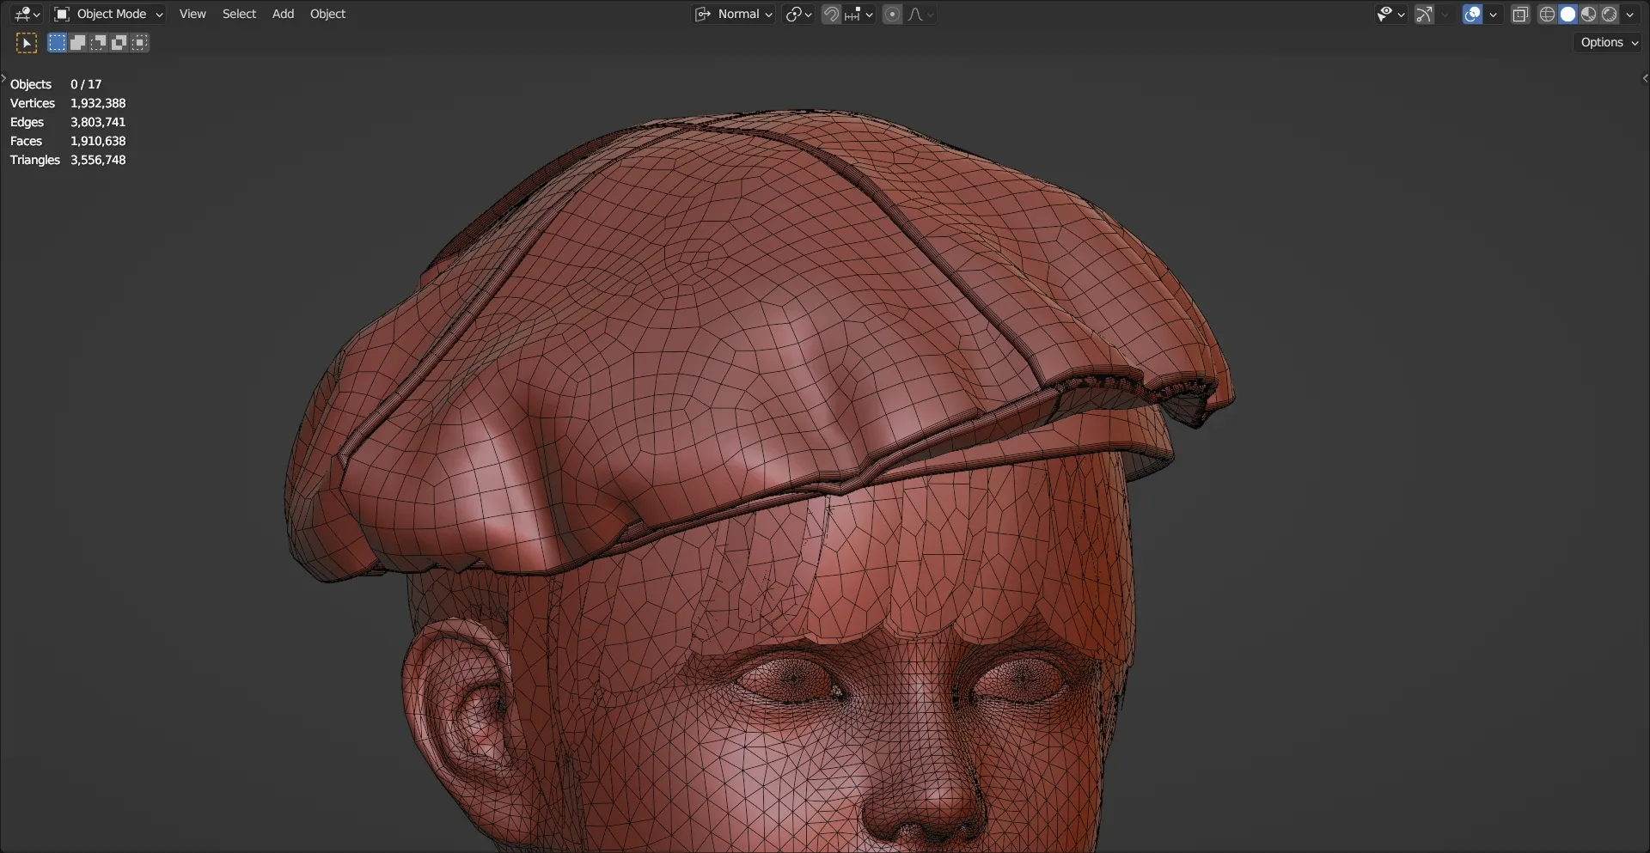Viewport: 1650px width, 853px height.
Task: Choose the Intersect Selection mode icon
Action: tap(139, 42)
